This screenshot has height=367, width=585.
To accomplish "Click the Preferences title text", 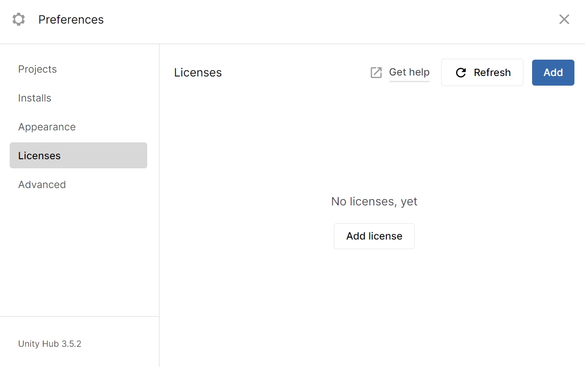I will point(71,20).
